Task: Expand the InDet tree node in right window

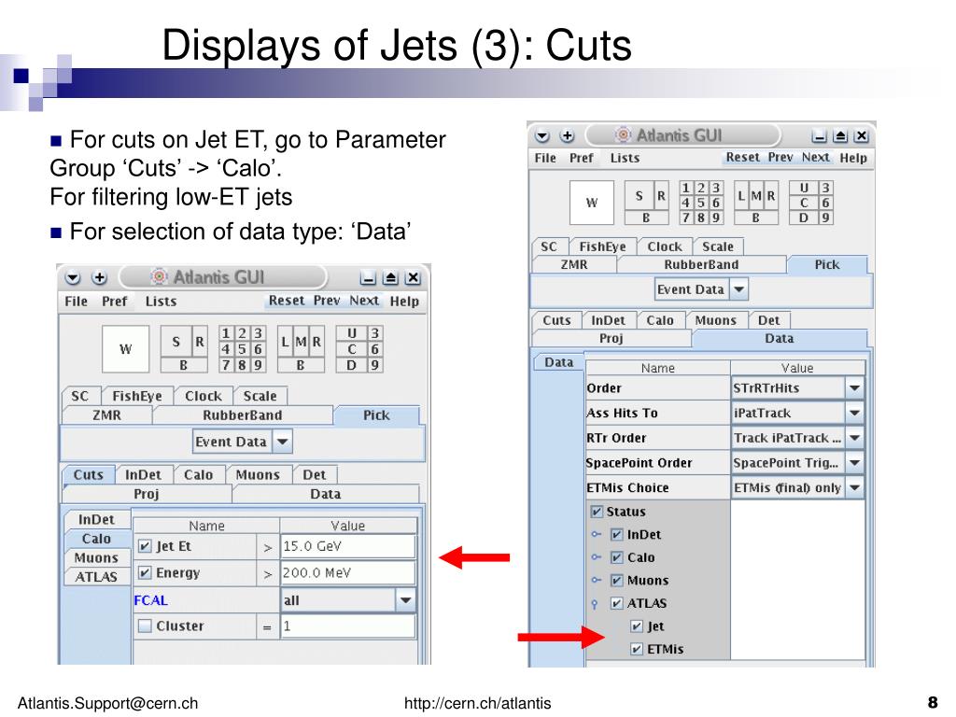Action: coord(596,535)
